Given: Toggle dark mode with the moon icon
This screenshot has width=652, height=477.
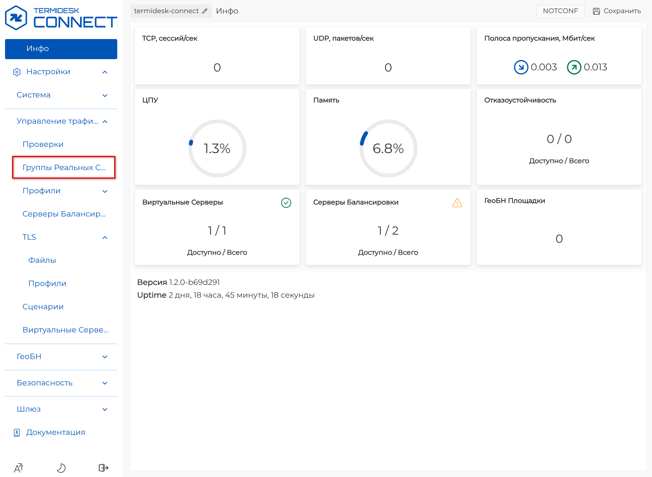Looking at the screenshot, I should point(61,468).
